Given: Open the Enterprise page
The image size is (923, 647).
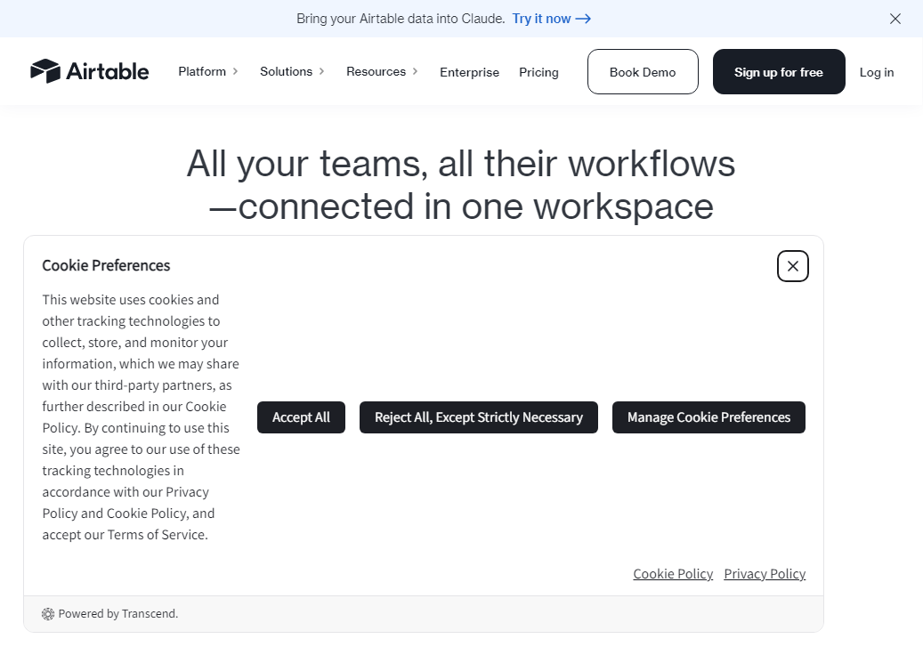Looking at the screenshot, I should pos(469,72).
